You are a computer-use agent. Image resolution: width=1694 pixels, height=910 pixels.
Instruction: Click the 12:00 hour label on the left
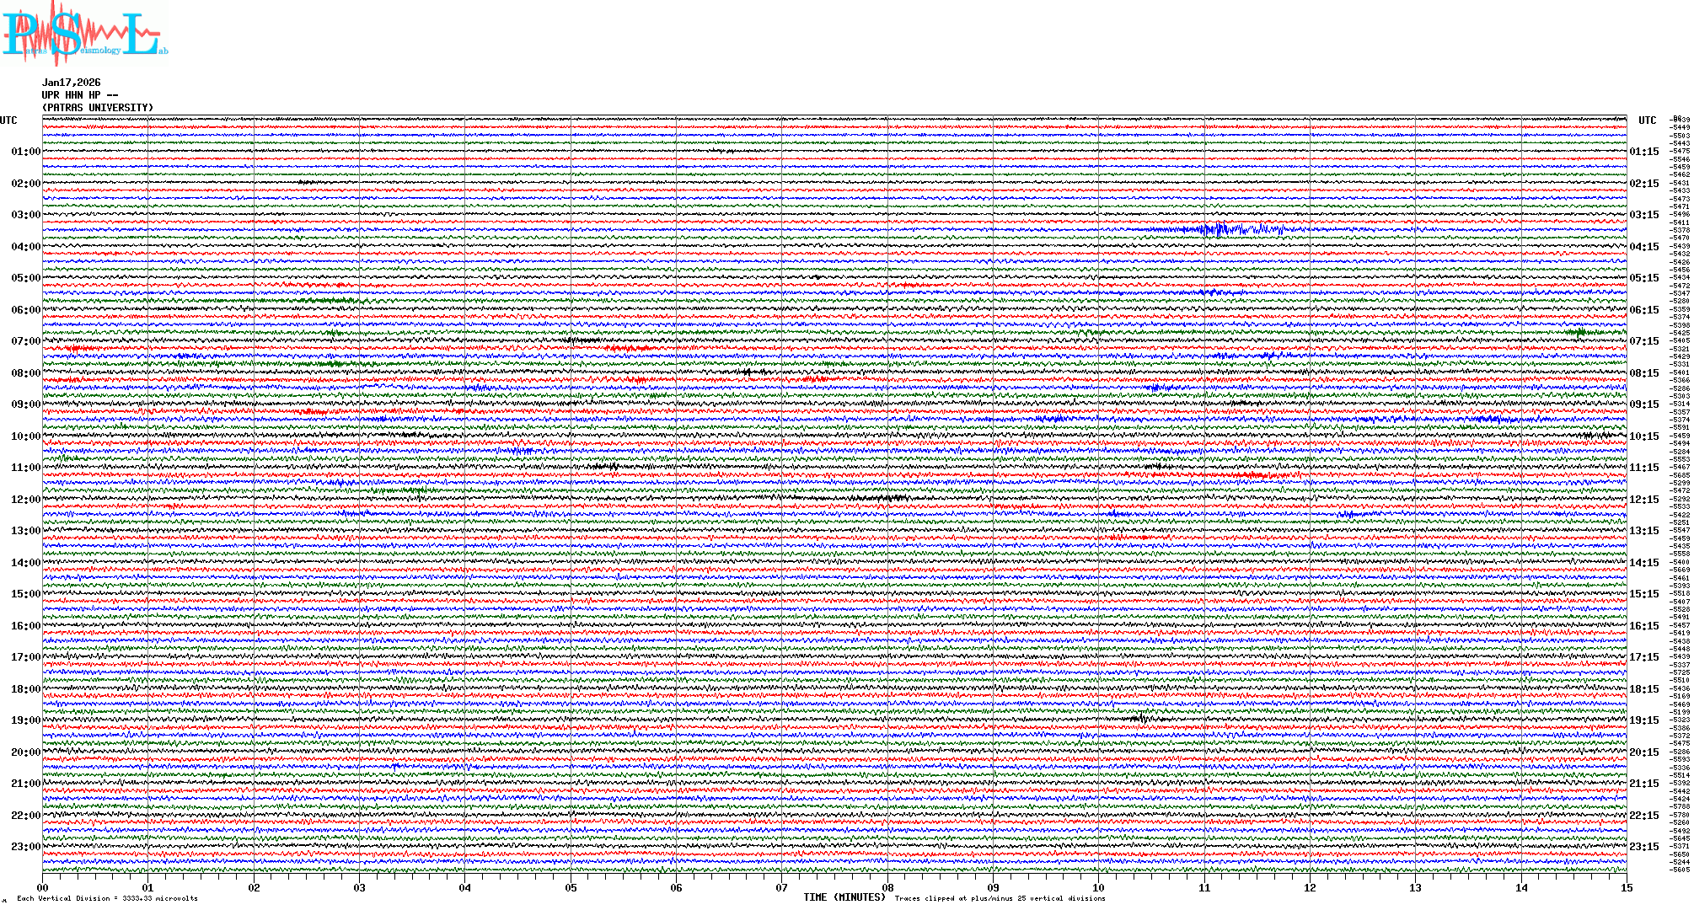(x=25, y=500)
